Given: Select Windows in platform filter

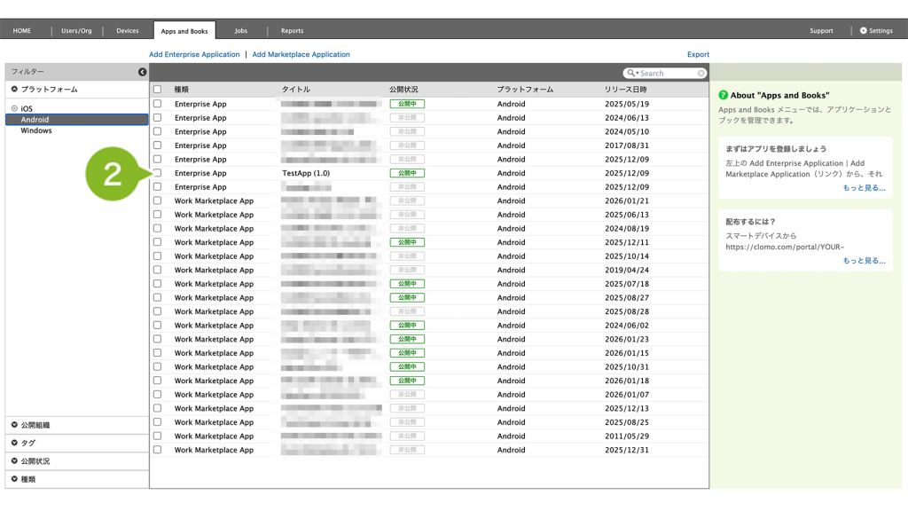Looking at the screenshot, I should (x=36, y=130).
